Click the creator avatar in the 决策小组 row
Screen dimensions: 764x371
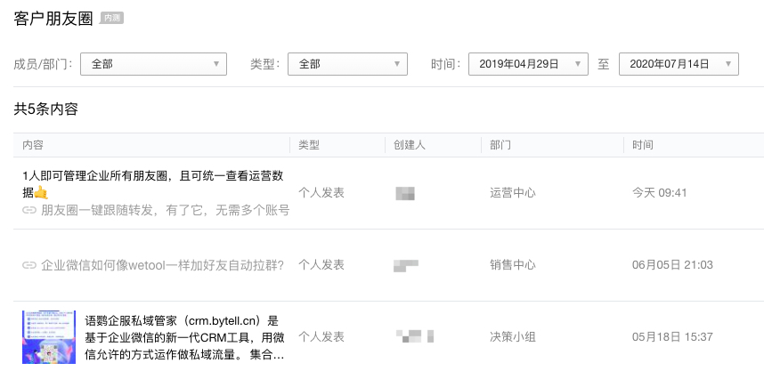pyautogui.click(x=415, y=336)
